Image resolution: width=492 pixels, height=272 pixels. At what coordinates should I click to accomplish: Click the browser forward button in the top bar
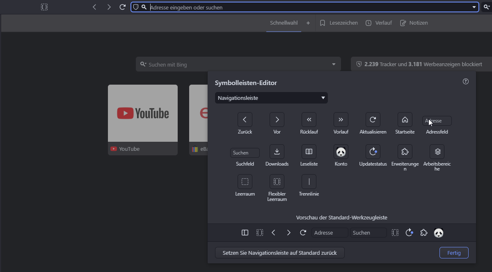(x=109, y=7)
